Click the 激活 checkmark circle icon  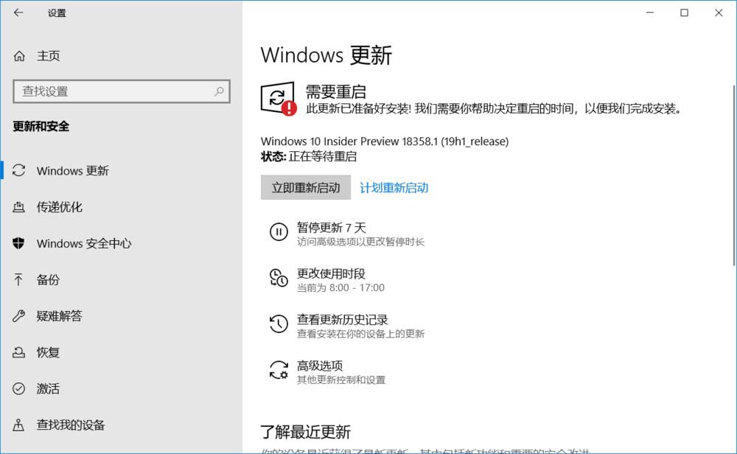[19, 388]
